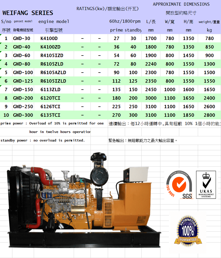Click the RATINGS(kw) header cell

tap(108, 9)
